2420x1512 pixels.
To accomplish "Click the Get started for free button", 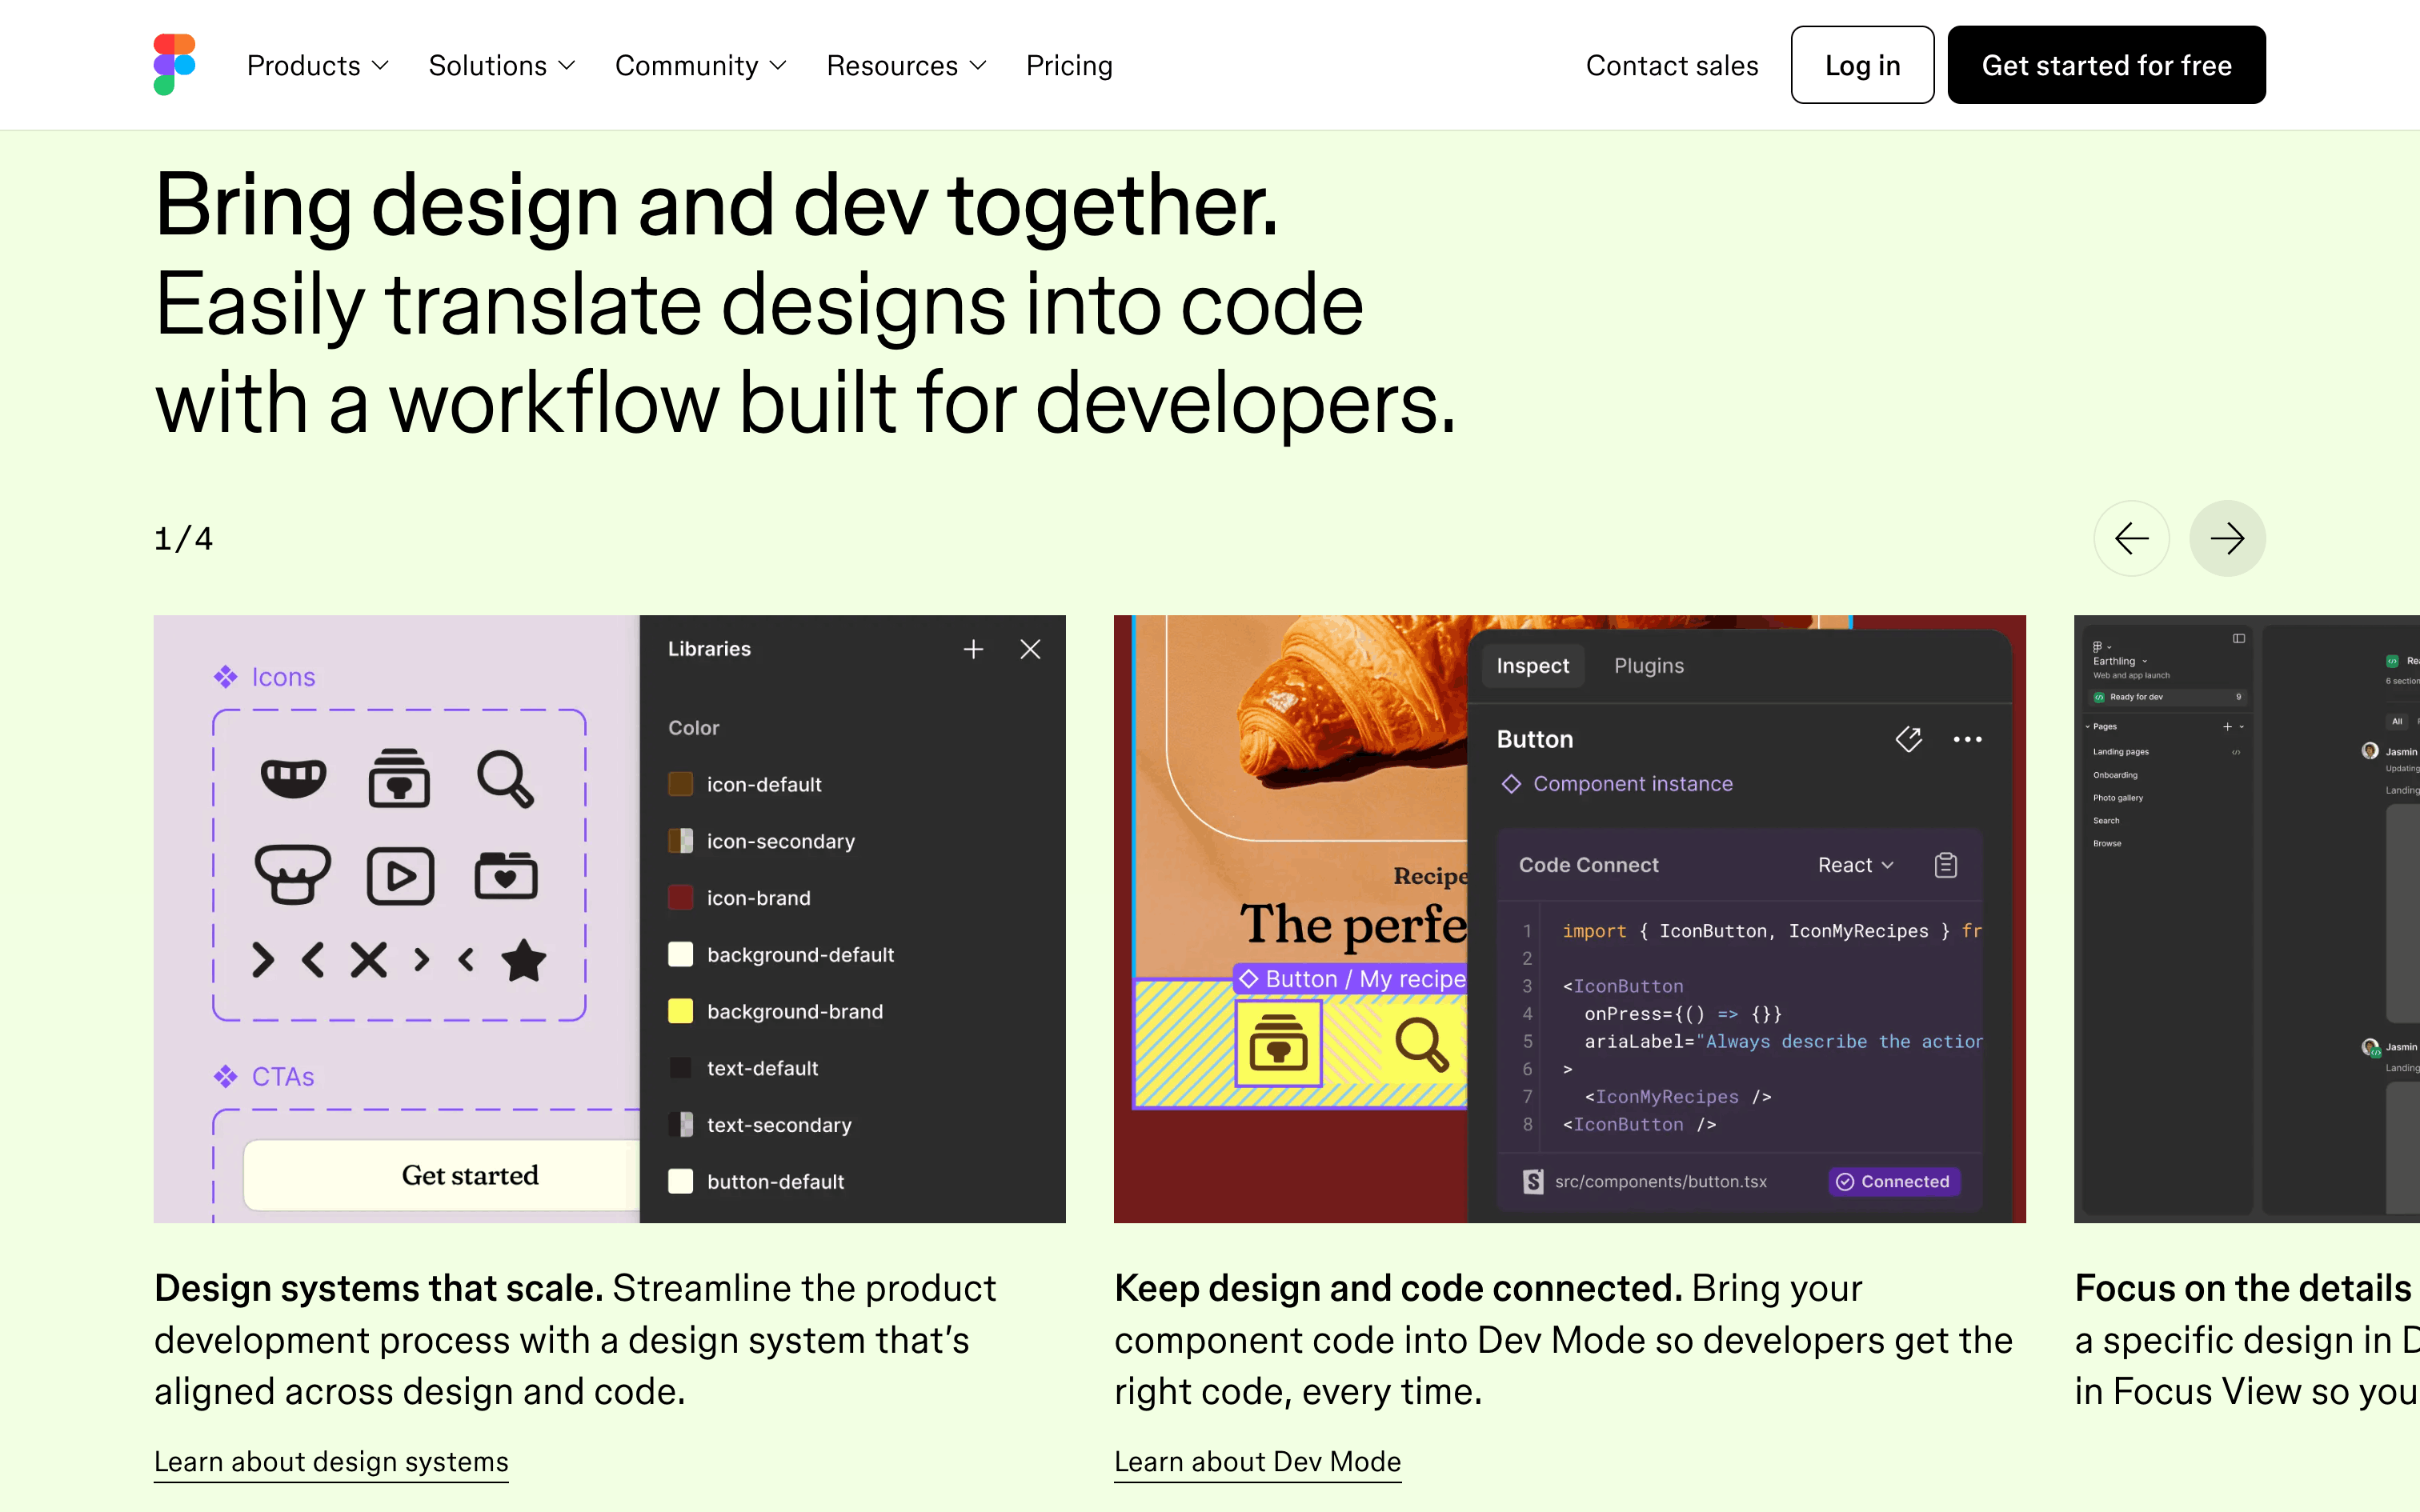I will (2106, 64).
